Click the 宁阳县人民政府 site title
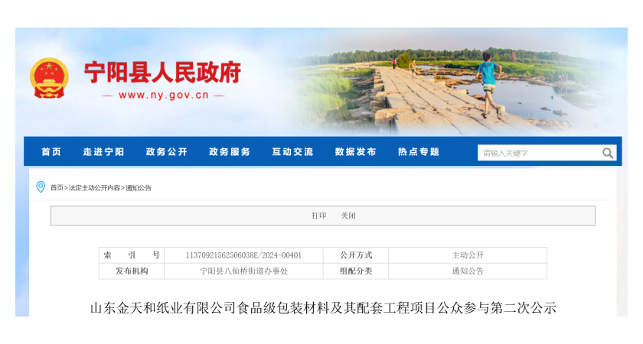The height and width of the screenshot is (344, 643). pyautogui.click(x=163, y=73)
